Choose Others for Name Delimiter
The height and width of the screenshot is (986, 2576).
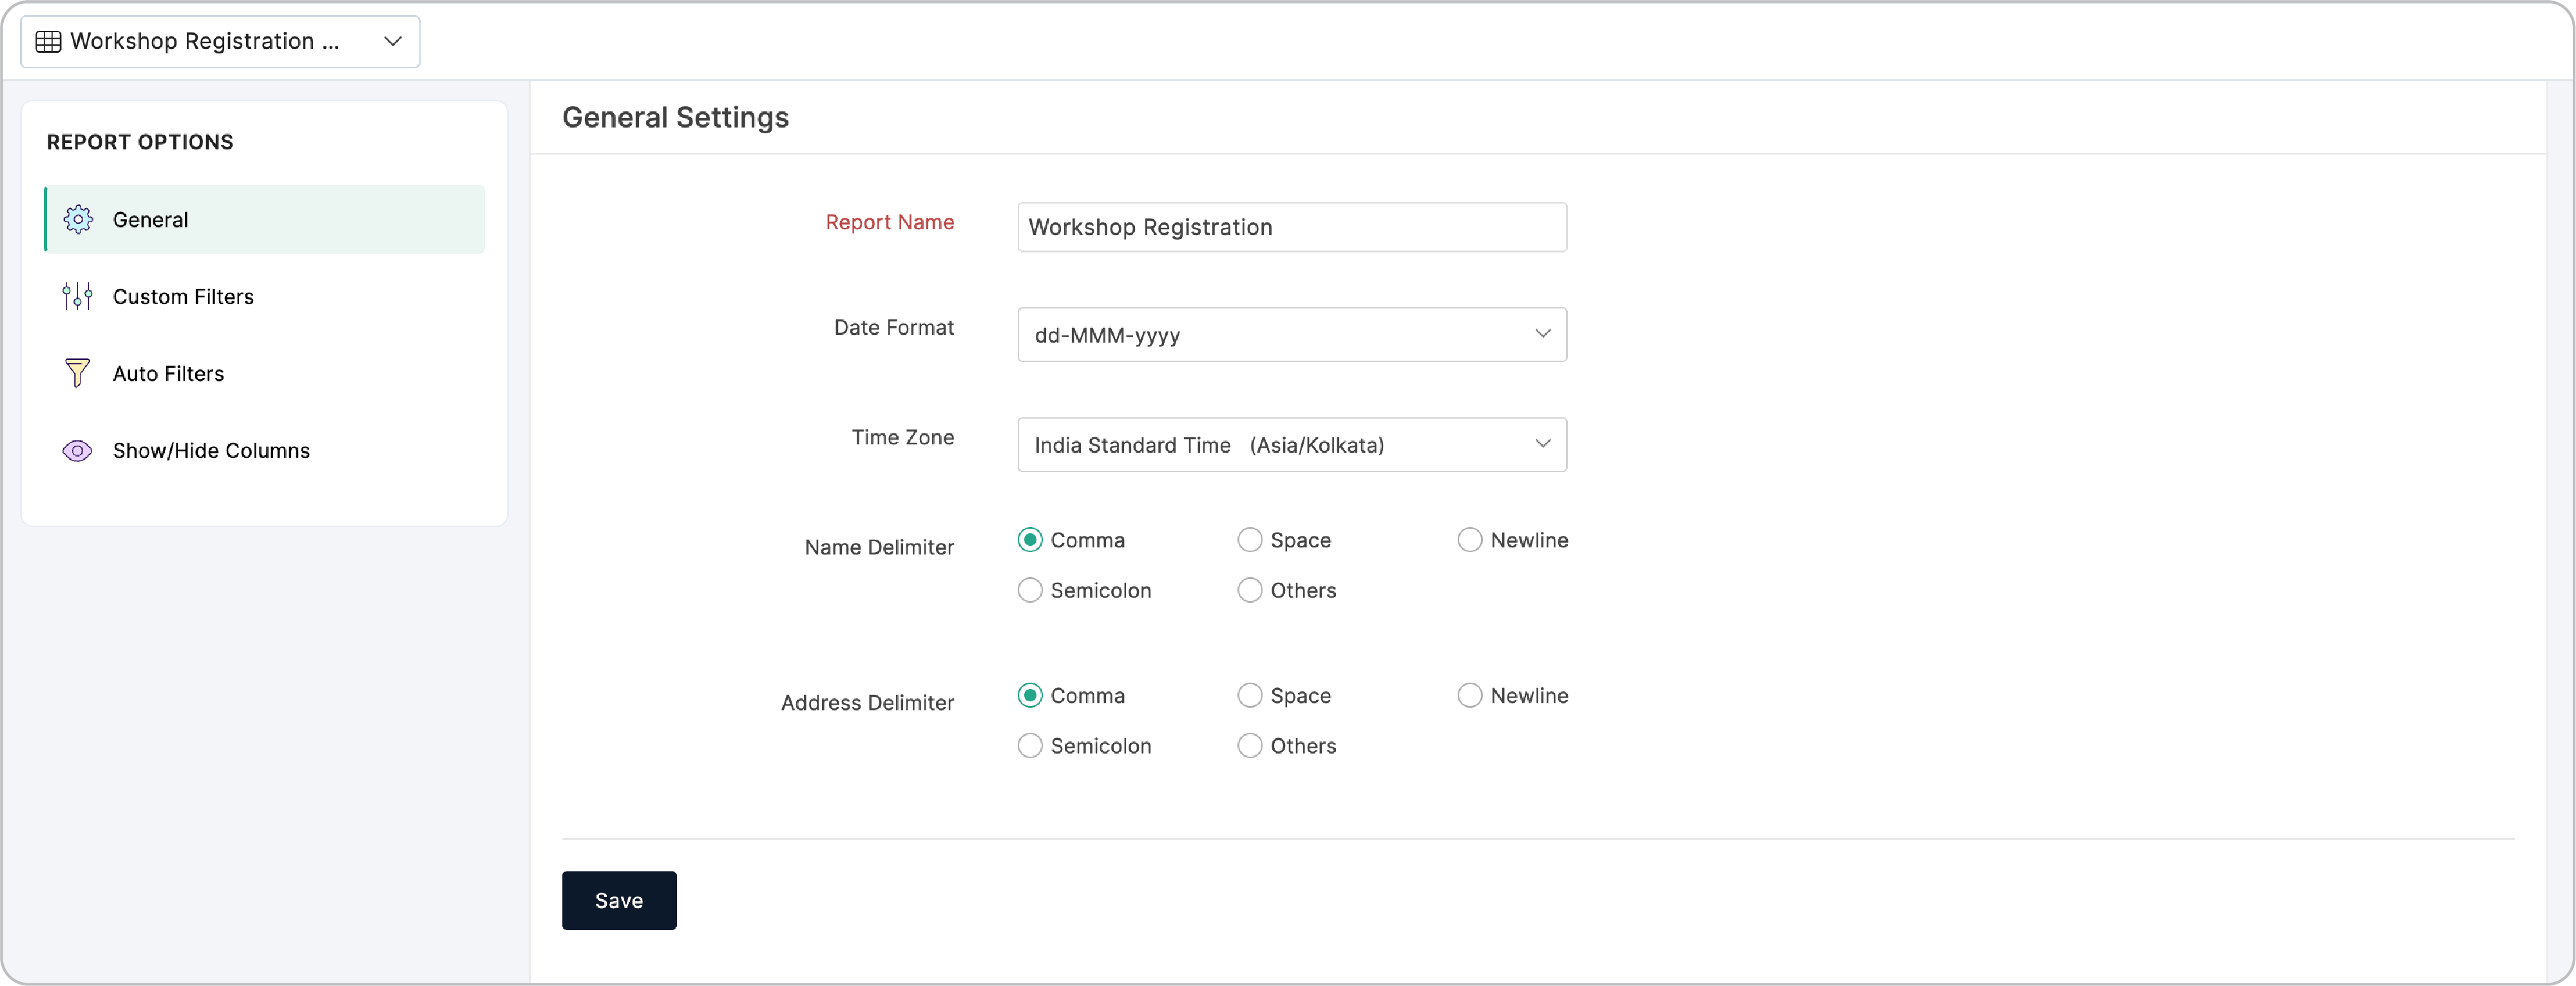1249,590
